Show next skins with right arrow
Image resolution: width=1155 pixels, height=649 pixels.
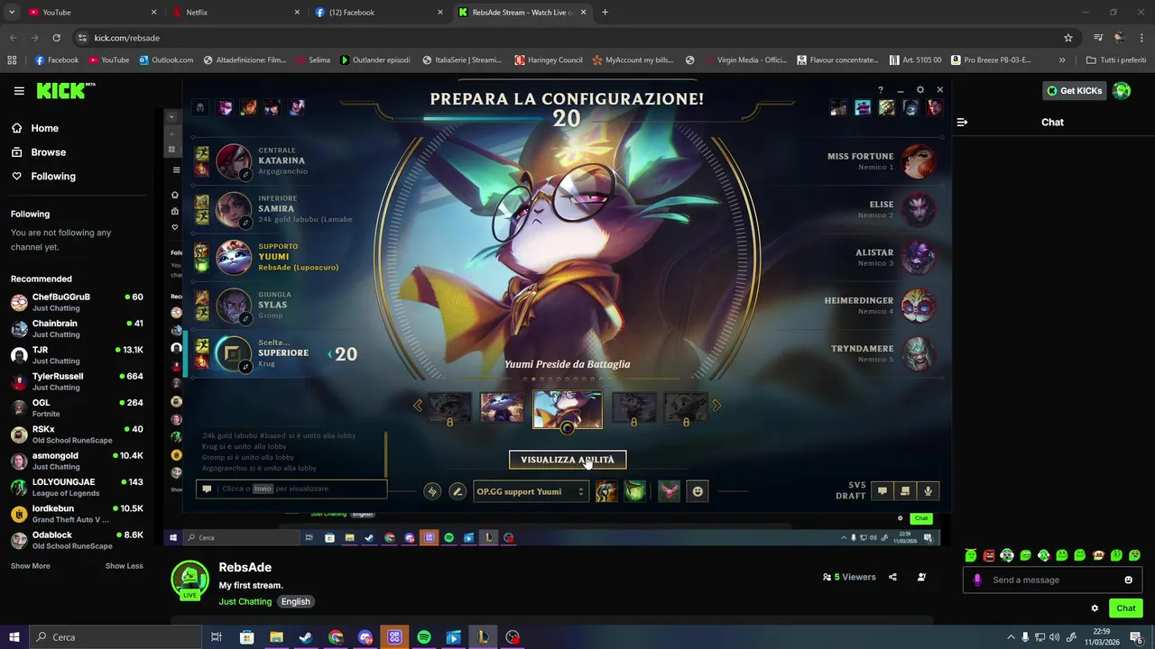click(x=716, y=406)
